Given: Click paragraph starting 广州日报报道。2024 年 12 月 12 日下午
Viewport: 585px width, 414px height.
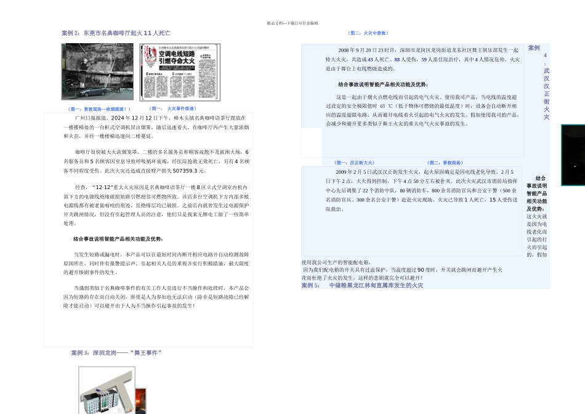Looking at the screenshot, I should 156,127.
